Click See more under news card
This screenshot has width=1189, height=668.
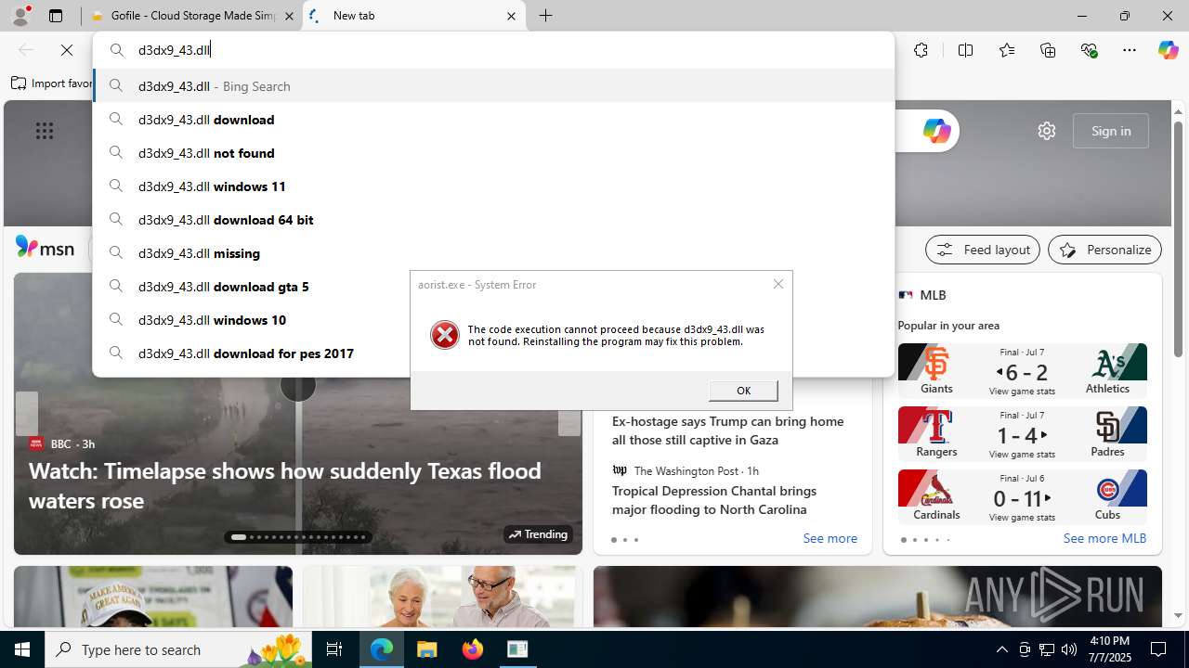(x=830, y=538)
